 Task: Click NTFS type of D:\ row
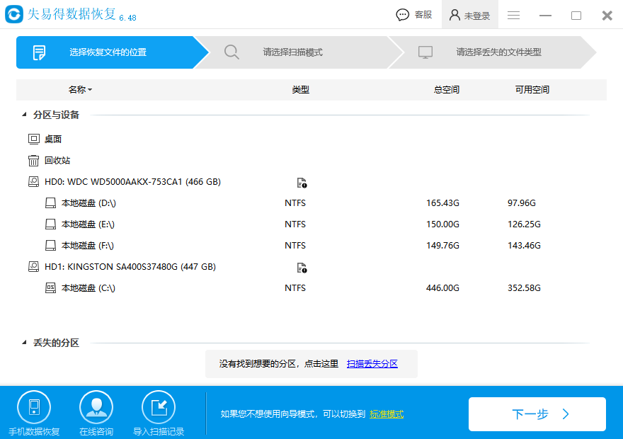click(295, 203)
